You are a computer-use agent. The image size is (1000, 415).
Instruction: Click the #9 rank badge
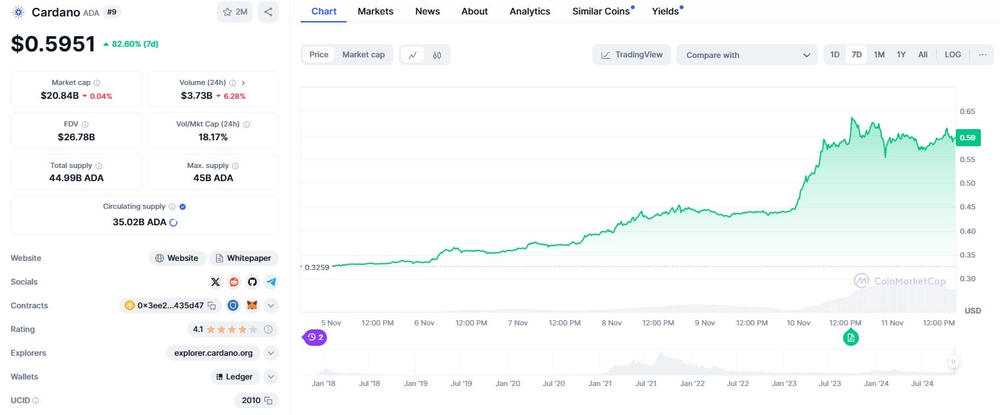click(x=111, y=12)
